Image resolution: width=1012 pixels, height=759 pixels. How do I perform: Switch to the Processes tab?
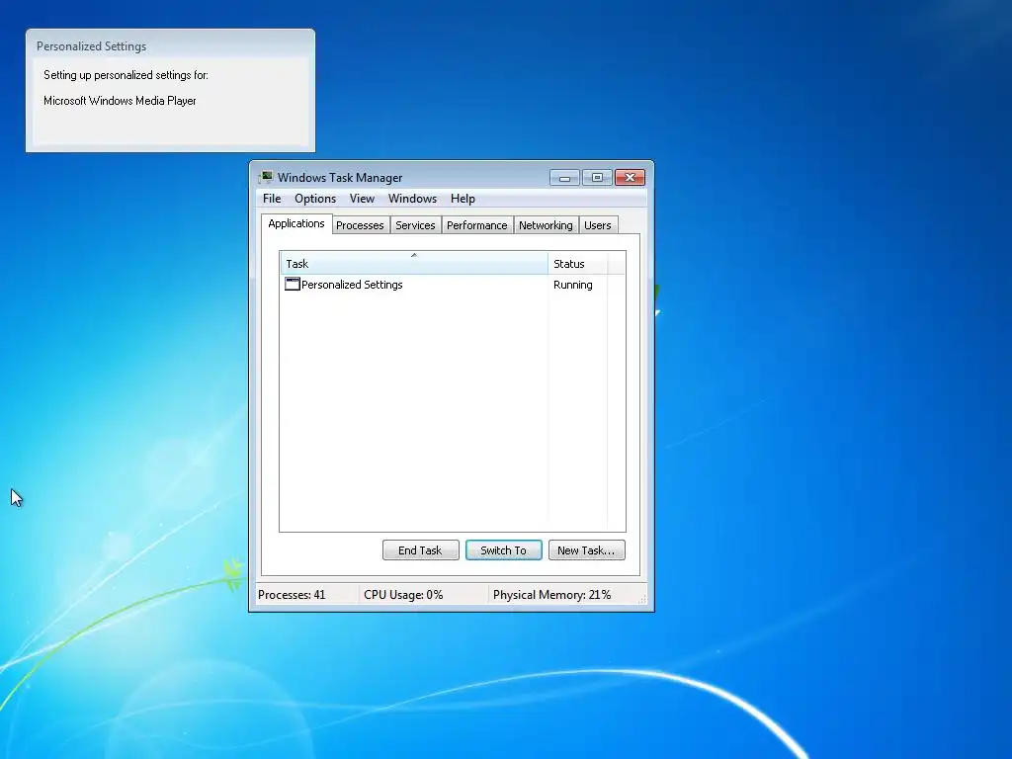pos(360,225)
